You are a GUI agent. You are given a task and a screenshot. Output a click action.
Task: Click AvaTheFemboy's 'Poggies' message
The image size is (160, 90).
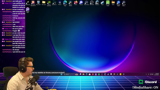(16, 31)
